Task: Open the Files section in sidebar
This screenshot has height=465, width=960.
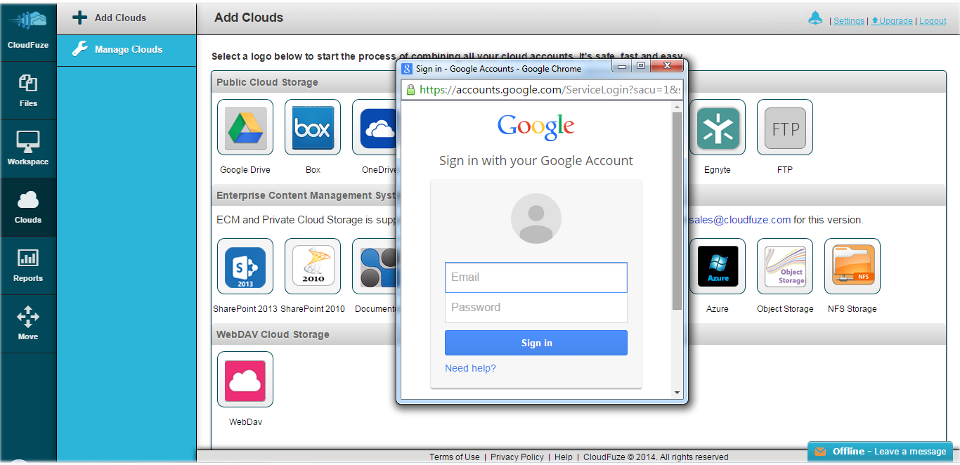Action: (x=28, y=91)
